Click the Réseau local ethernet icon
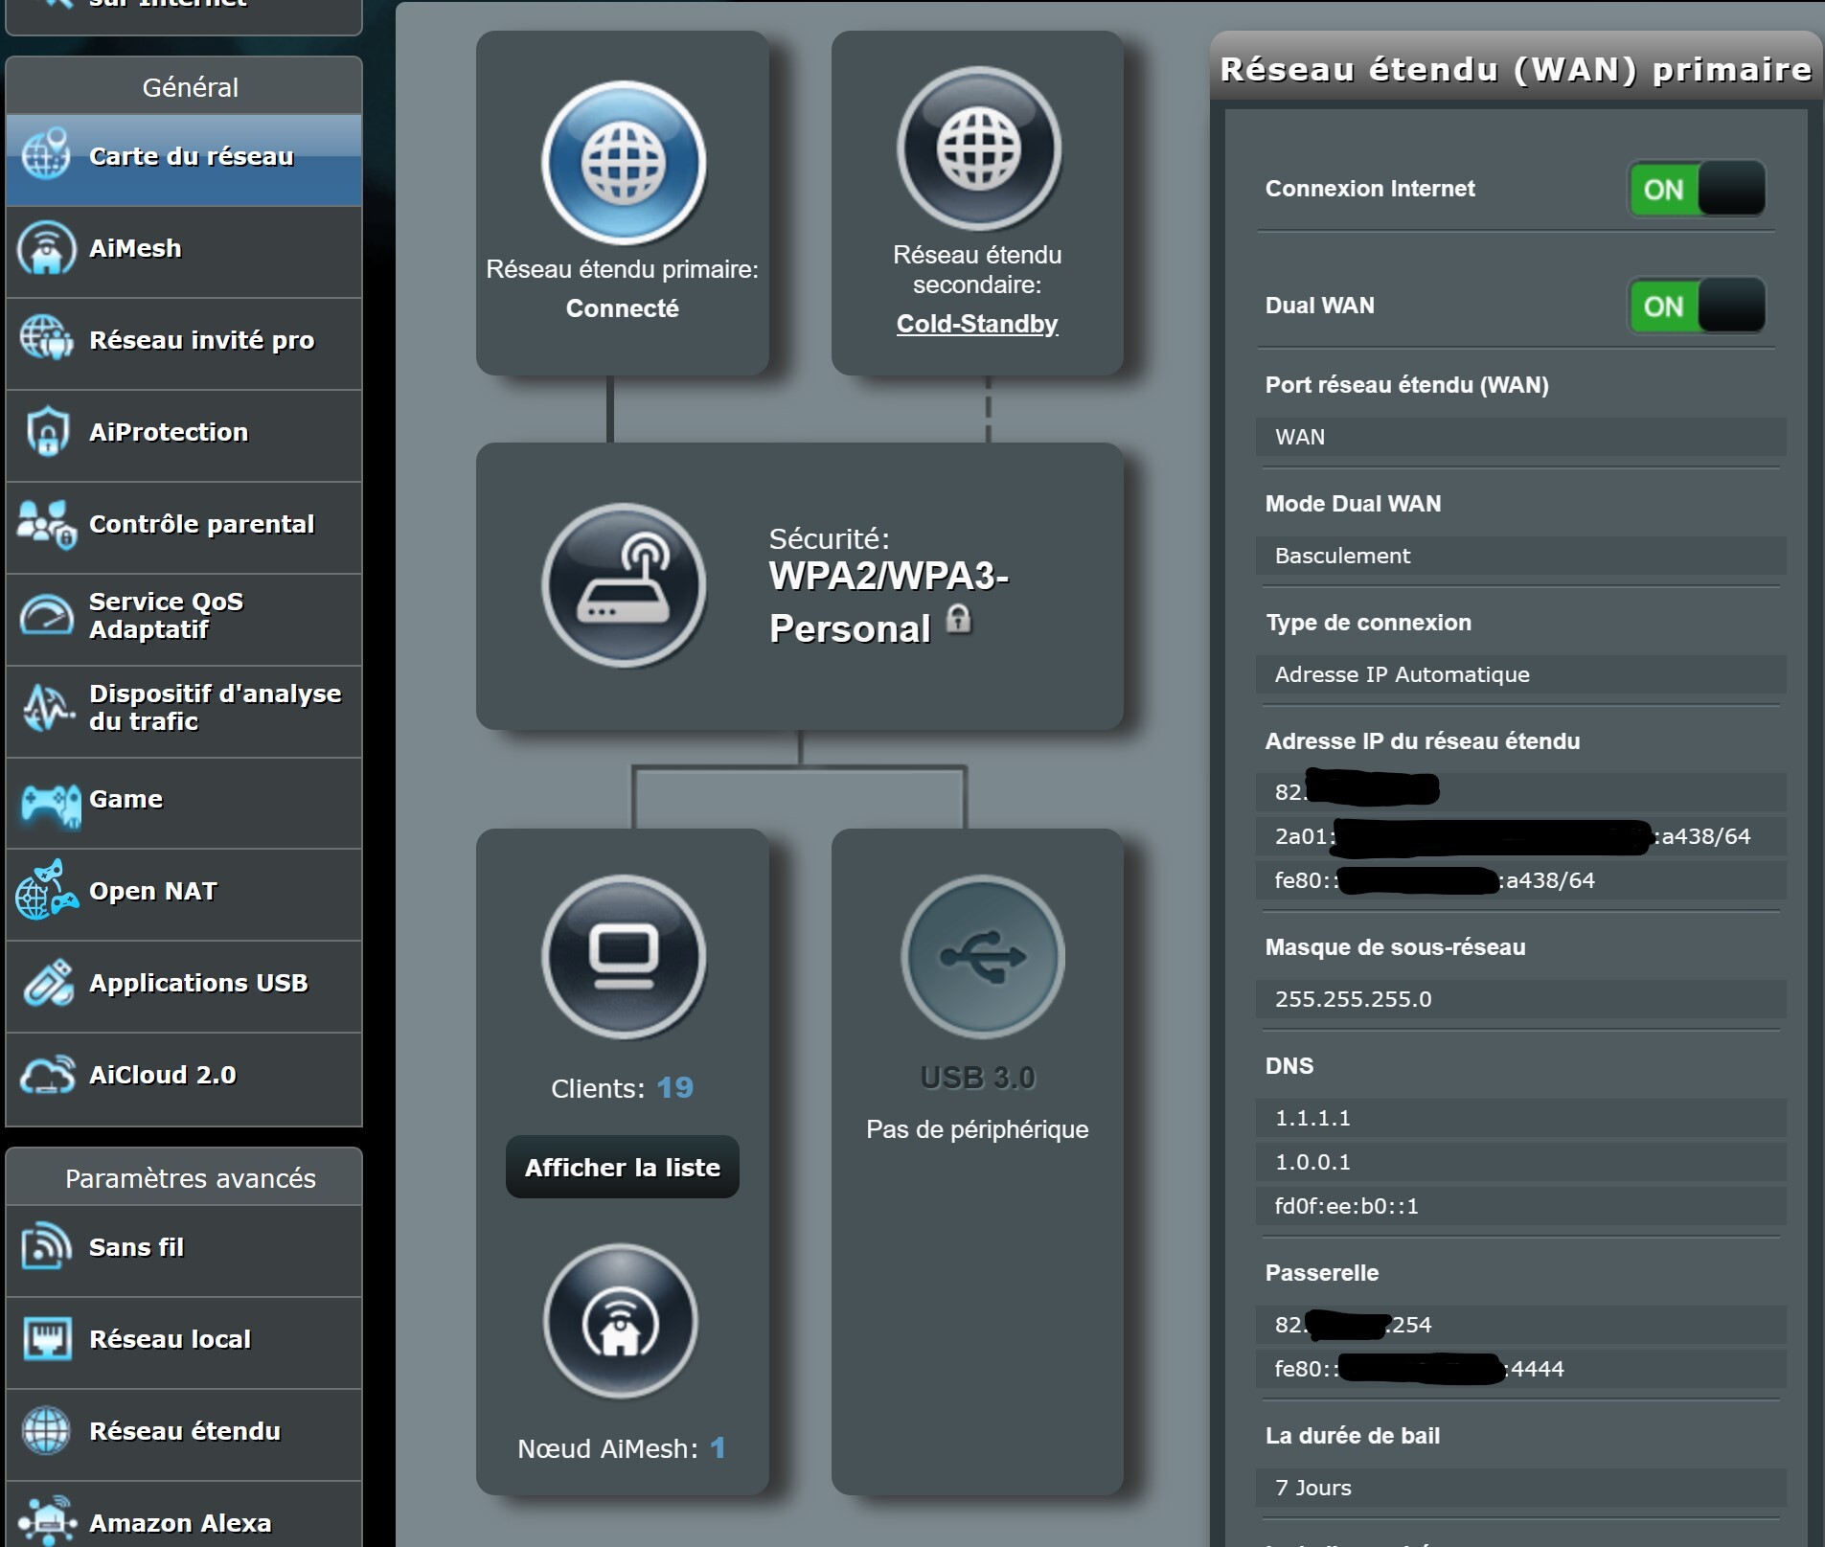1825x1547 pixels. point(46,1339)
